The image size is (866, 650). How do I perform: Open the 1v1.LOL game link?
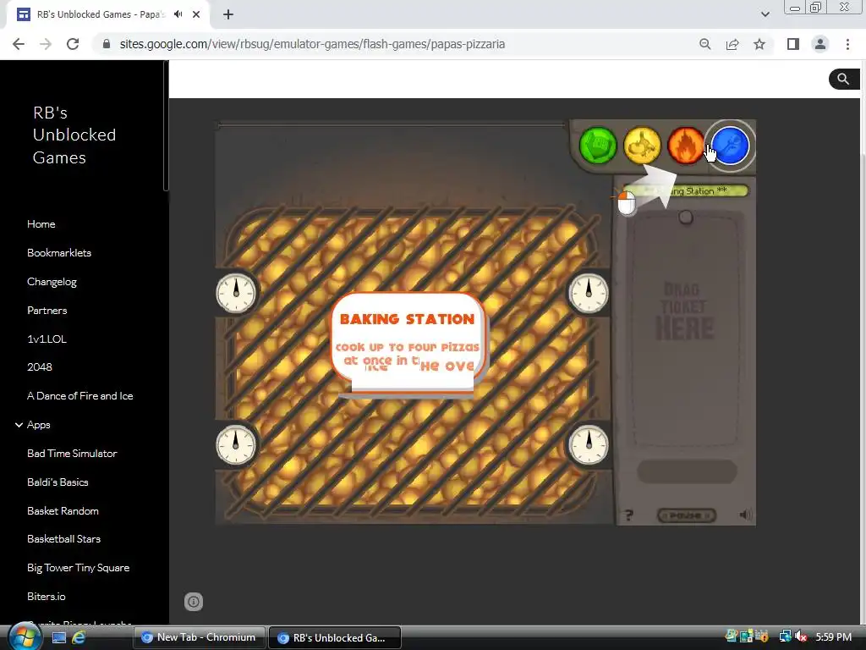coord(47,339)
